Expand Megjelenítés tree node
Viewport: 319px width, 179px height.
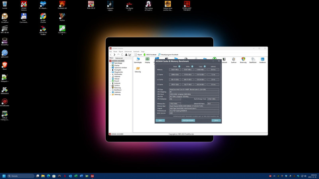pyautogui.click(x=110, y=72)
